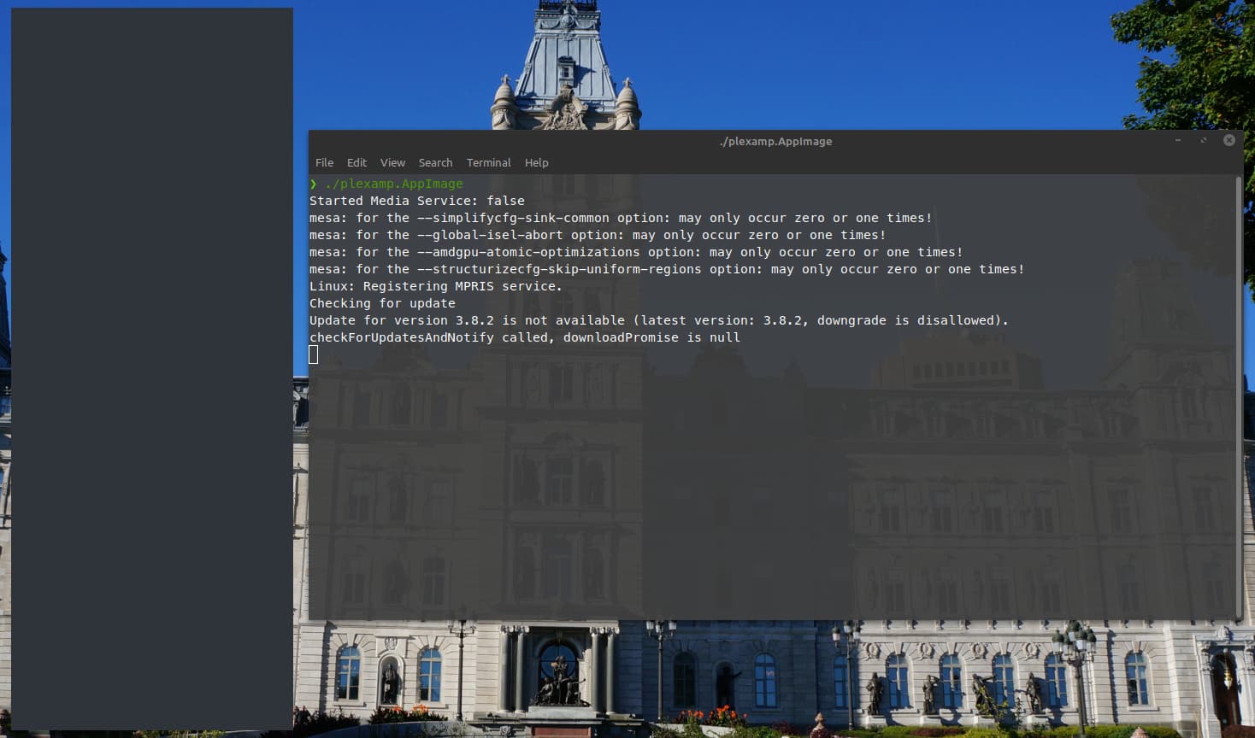Viewport: 1255px width, 738px height.
Task: Click the terminal's vertical scrollbar
Action: (1239, 396)
